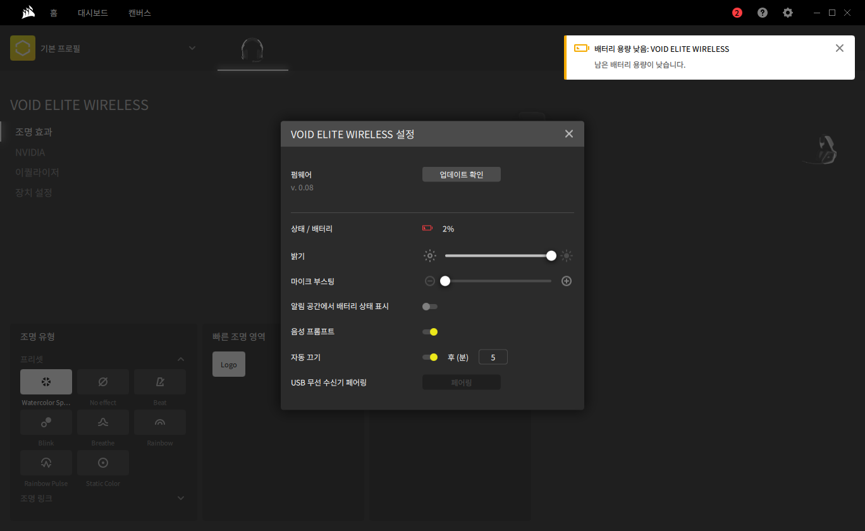Screen dimensions: 865x531
Task: Close the VOID ELITE WIRELESS settings dialog
Action: pos(569,134)
